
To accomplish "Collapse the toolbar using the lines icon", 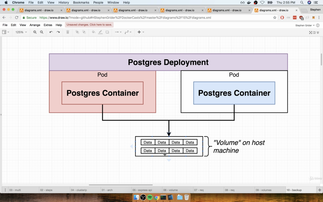I will (x=317, y=32).
